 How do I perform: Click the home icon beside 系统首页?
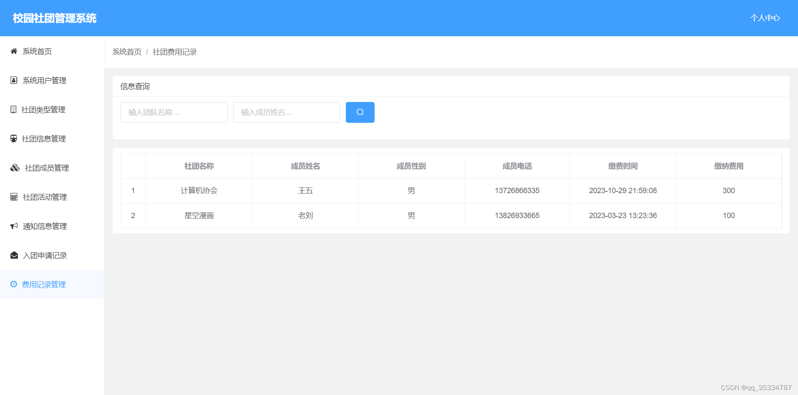(x=14, y=51)
